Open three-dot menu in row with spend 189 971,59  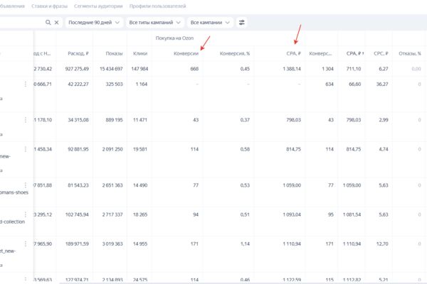26,244
